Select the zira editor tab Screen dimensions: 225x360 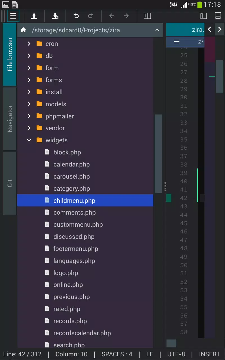185,30
